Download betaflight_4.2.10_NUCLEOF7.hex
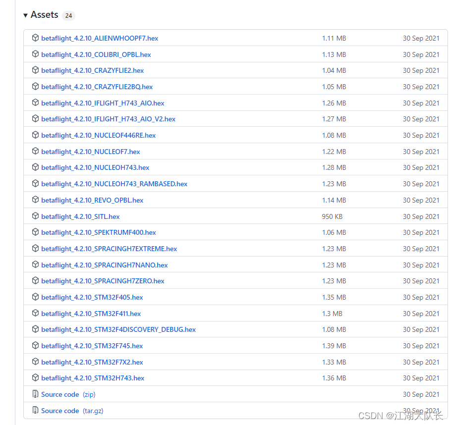The height and width of the screenshot is (425, 451). (x=91, y=152)
